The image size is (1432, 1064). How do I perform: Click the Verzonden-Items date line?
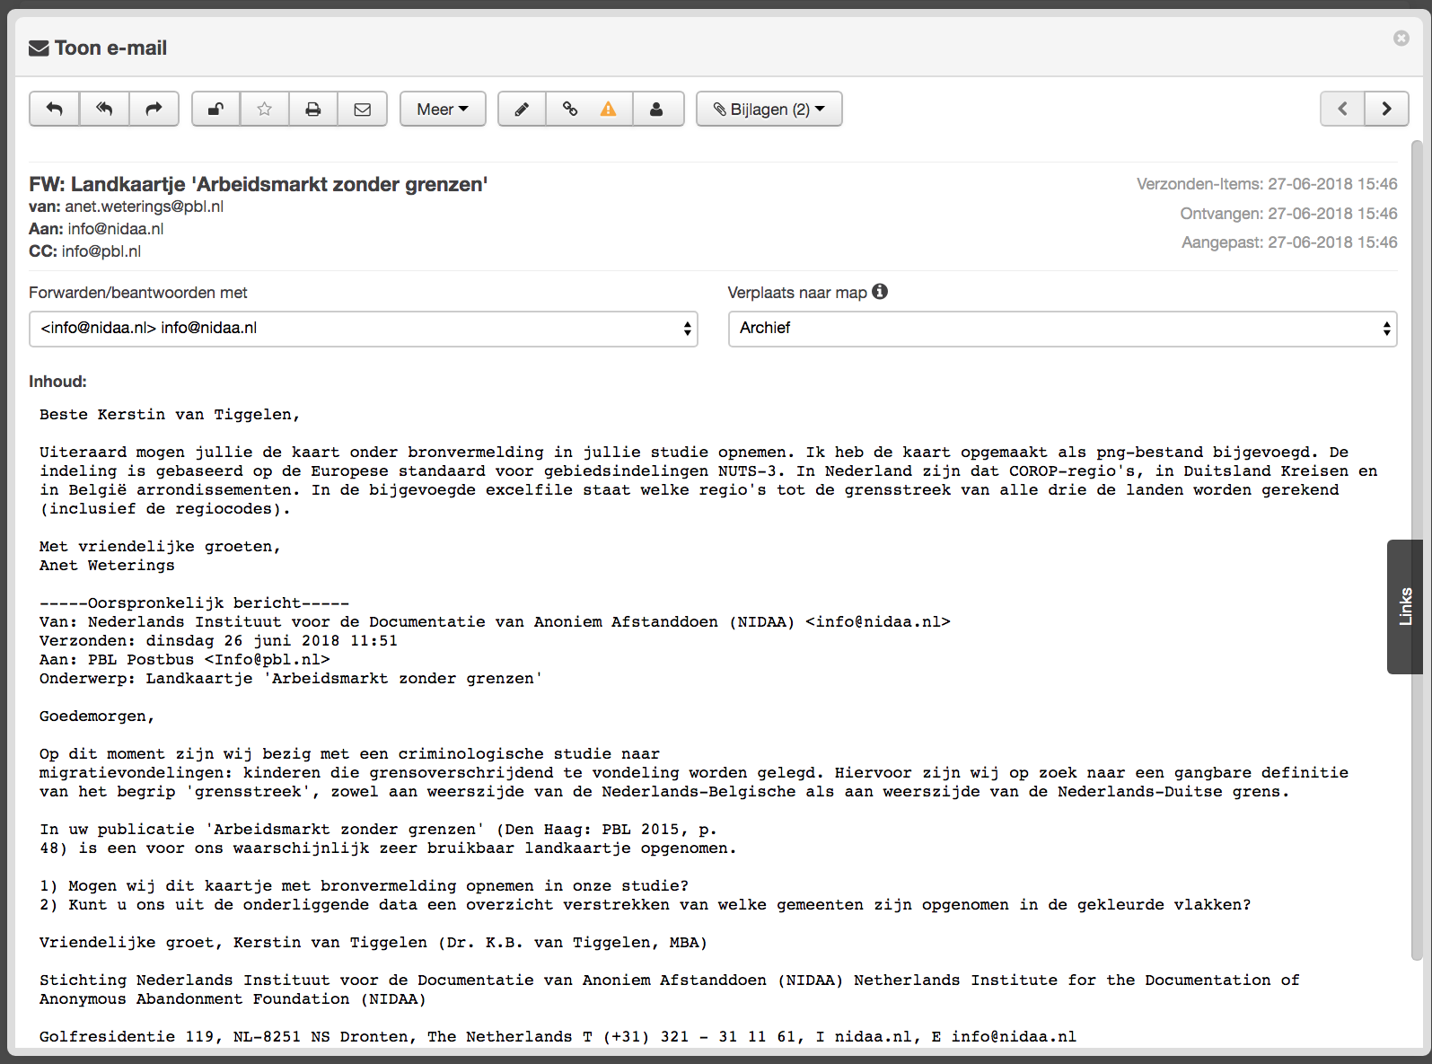(x=1267, y=184)
